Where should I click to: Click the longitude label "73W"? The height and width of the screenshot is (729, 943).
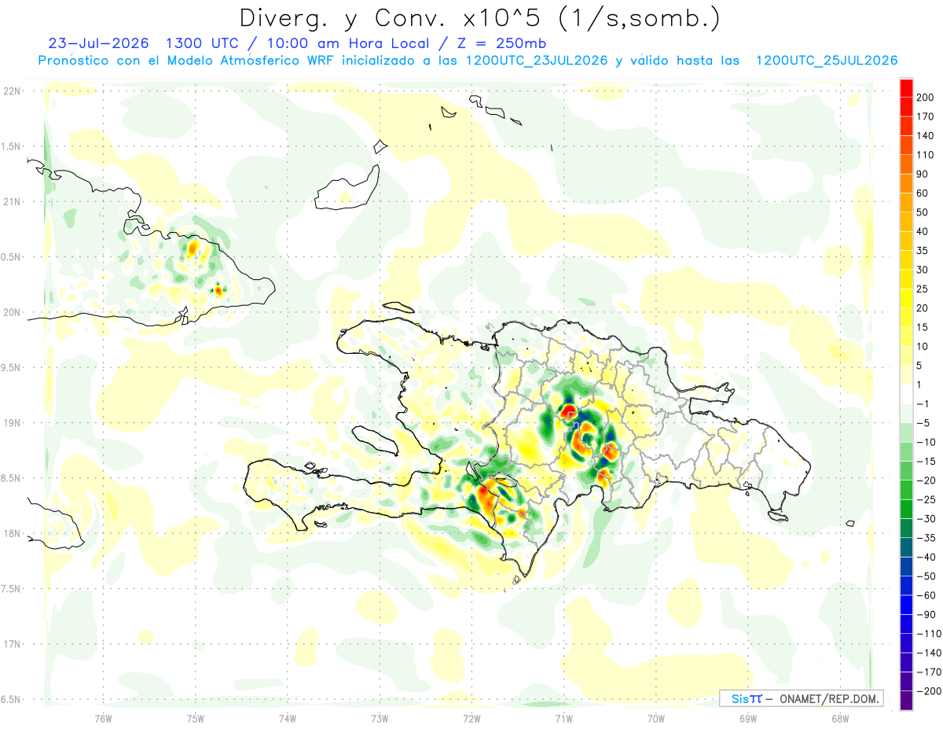click(x=380, y=719)
